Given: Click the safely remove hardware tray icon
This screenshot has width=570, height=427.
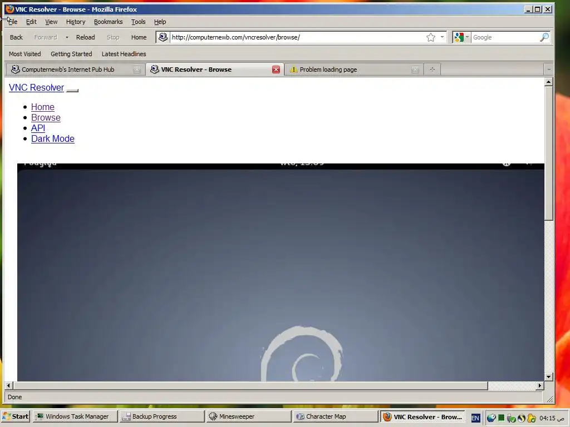Looking at the screenshot, I should [x=511, y=418].
